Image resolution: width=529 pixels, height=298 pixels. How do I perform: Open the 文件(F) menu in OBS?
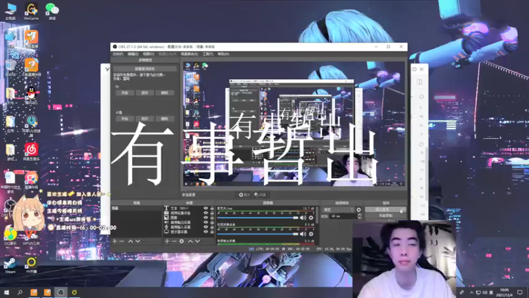pyautogui.click(x=118, y=54)
